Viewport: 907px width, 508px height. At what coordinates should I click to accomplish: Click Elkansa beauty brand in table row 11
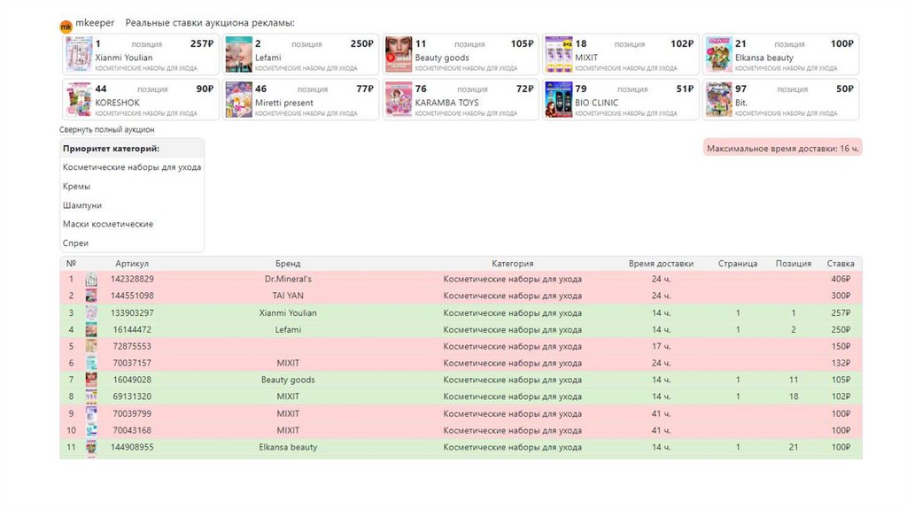click(288, 447)
